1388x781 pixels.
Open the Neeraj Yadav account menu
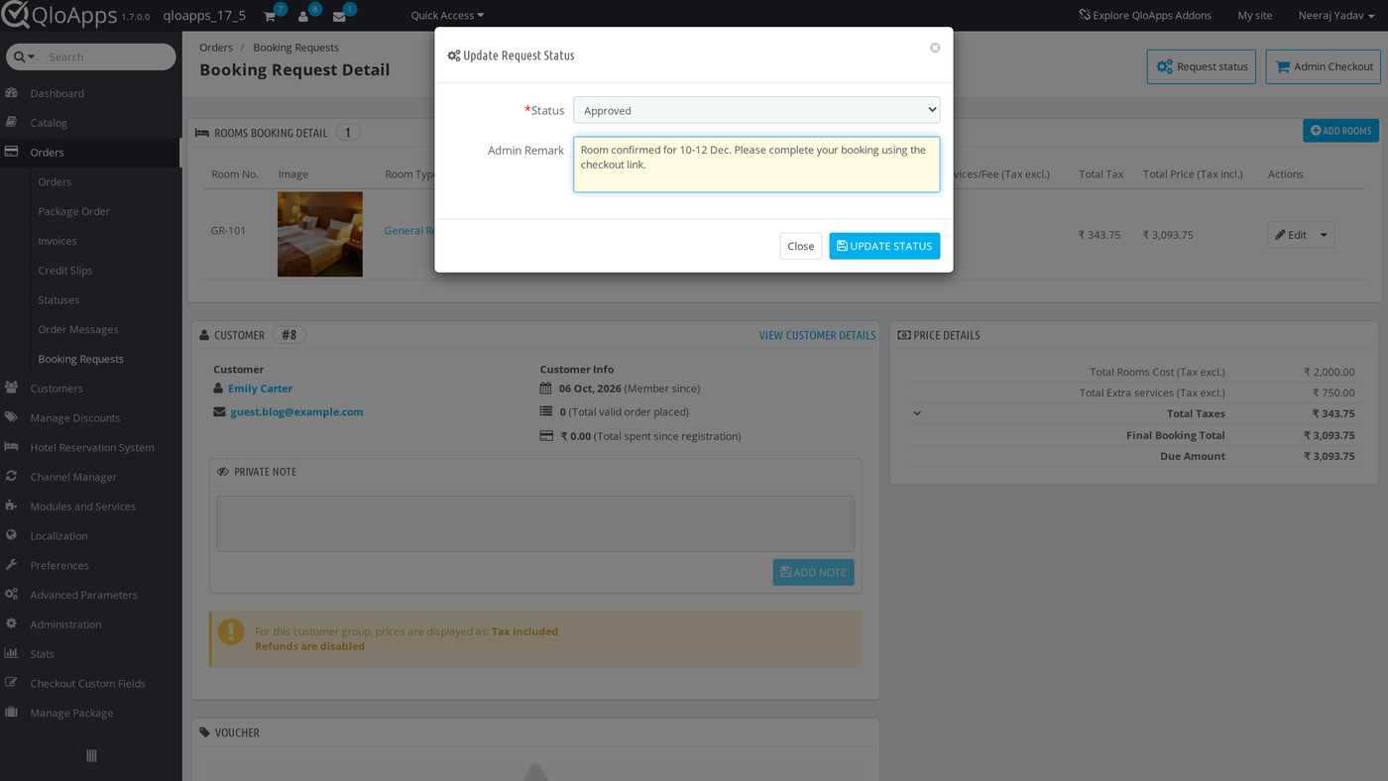click(1335, 16)
